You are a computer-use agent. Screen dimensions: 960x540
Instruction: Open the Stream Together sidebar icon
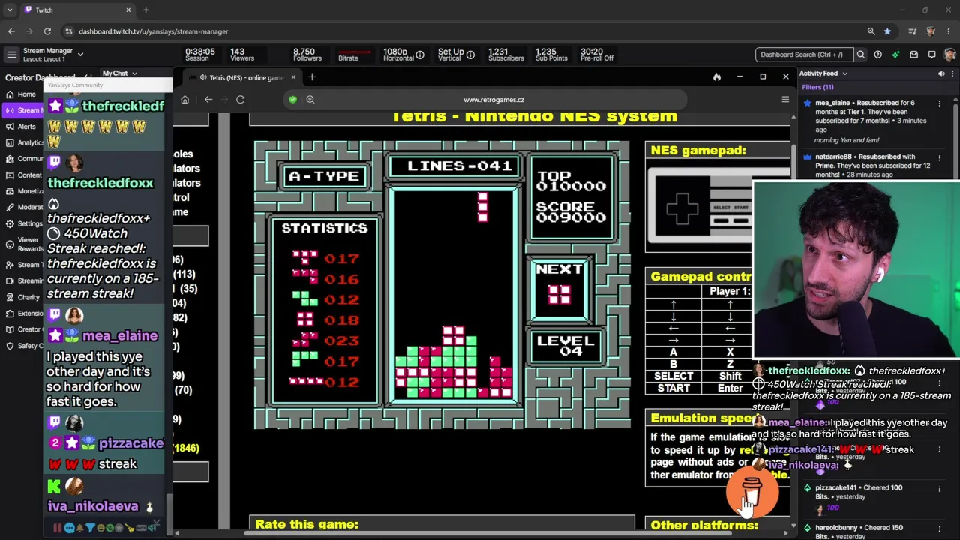coord(10,265)
